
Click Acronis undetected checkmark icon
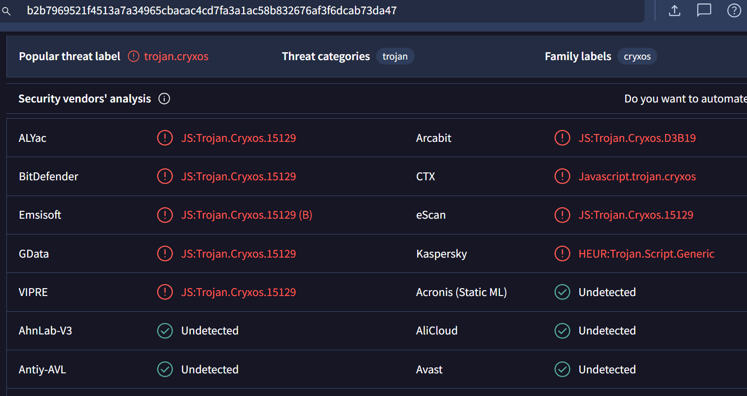(x=562, y=292)
